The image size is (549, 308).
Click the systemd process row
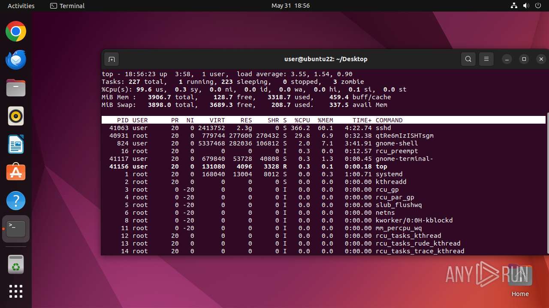[x=323, y=174]
